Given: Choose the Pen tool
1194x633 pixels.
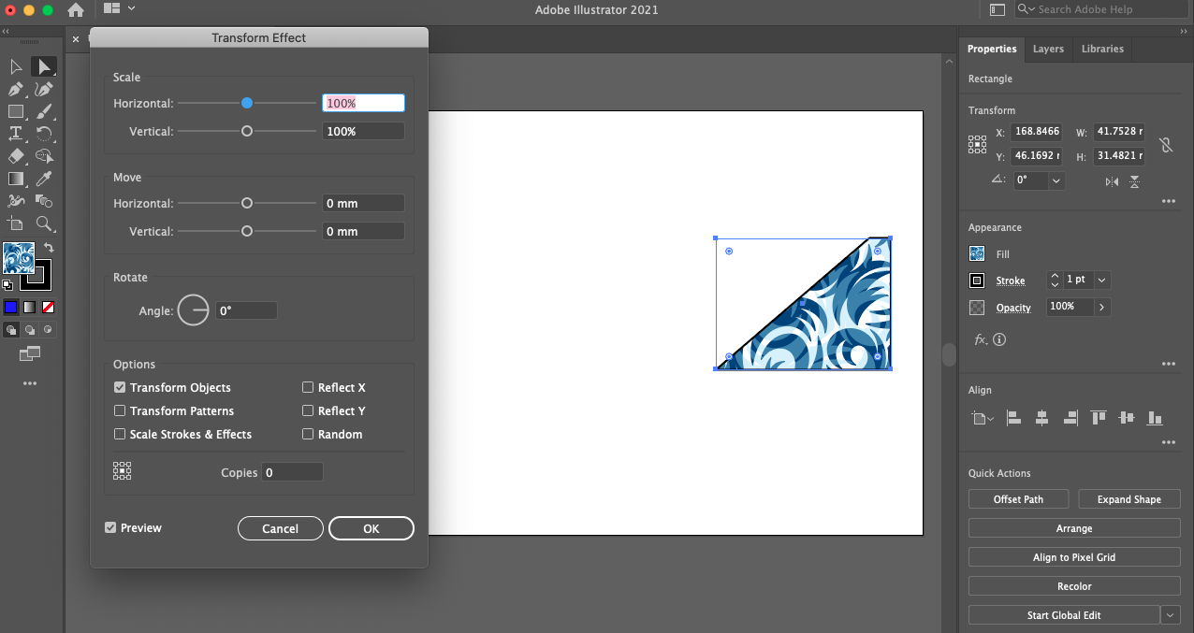Looking at the screenshot, I should 16,89.
